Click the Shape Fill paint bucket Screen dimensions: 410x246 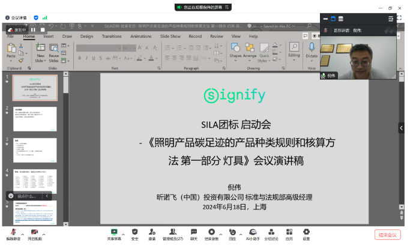tap(275, 45)
